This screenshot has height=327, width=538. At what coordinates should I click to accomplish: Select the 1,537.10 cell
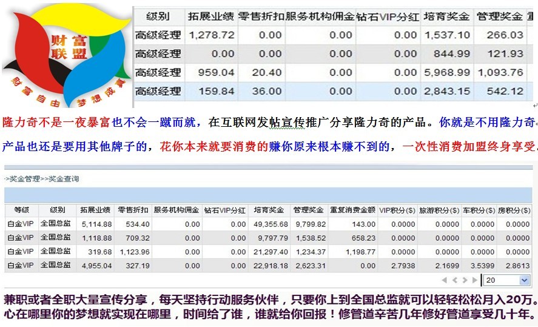coord(447,35)
